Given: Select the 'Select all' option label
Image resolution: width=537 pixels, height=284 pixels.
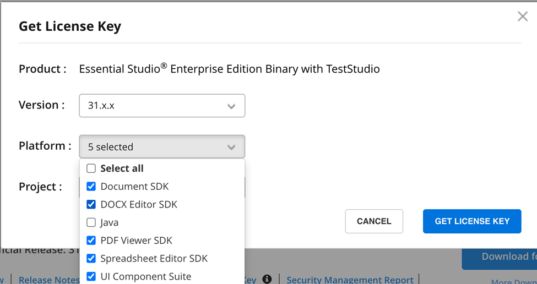Looking at the screenshot, I should pos(122,168).
